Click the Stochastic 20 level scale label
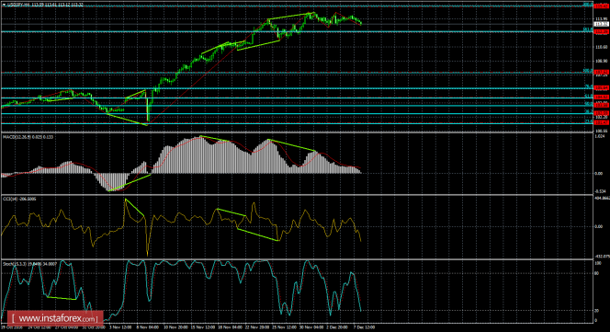 pyautogui.click(x=597, y=311)
